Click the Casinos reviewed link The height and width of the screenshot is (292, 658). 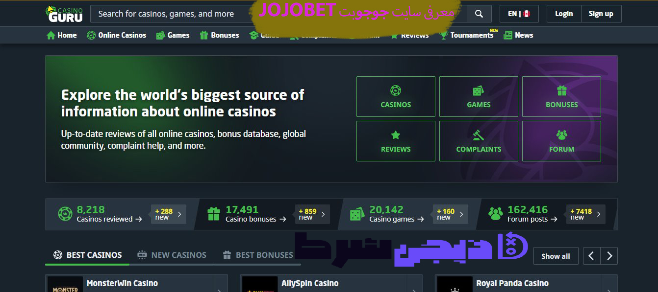(109, 219)
